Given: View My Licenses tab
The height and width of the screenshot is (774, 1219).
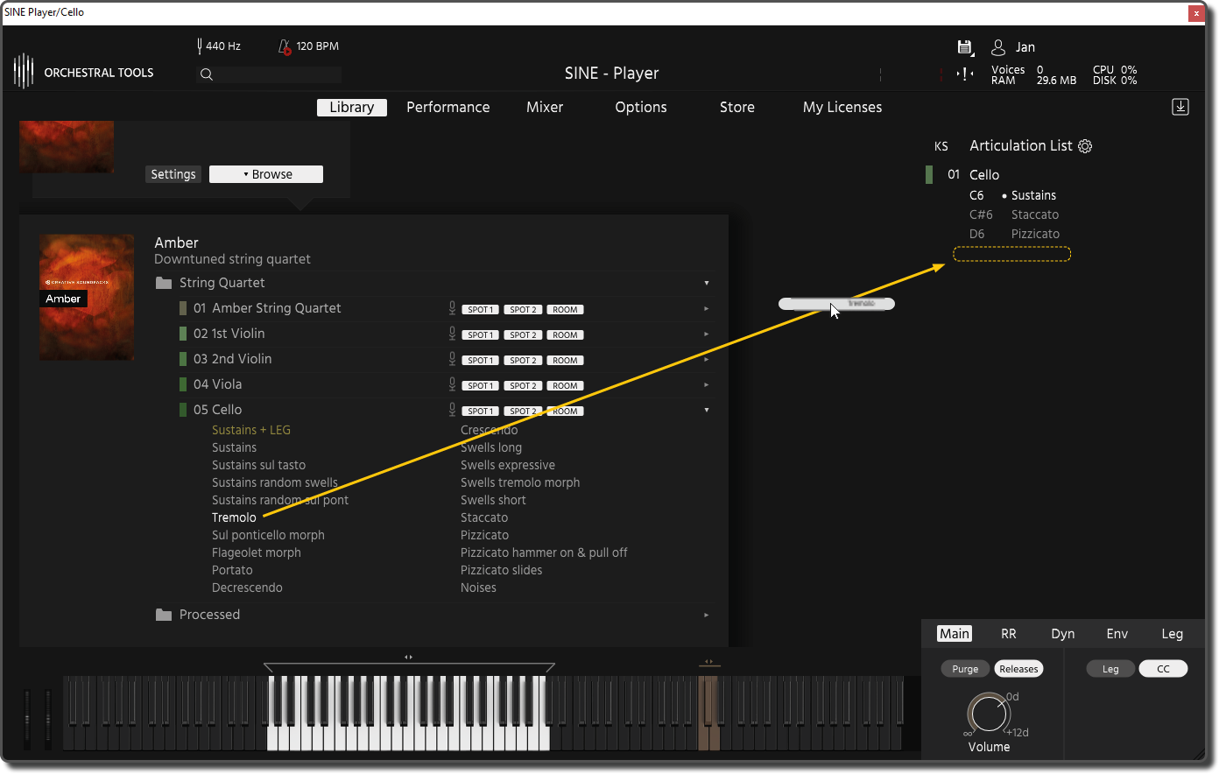Looking at the screenshot, I should click(842, 107).
